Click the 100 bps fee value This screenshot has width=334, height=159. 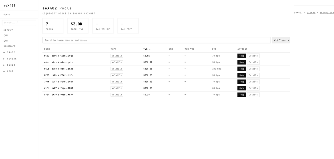click(x=217, y=69)
